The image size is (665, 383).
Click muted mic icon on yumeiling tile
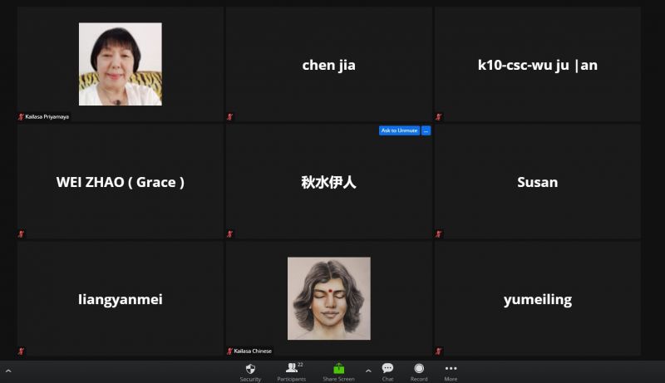click(x=439, y=351)
